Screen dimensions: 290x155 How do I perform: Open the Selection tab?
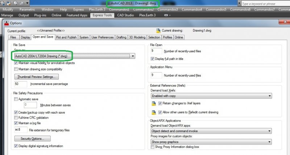coord(154,37)
